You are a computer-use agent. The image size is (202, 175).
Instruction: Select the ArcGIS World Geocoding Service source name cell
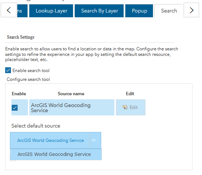[72, 107]
